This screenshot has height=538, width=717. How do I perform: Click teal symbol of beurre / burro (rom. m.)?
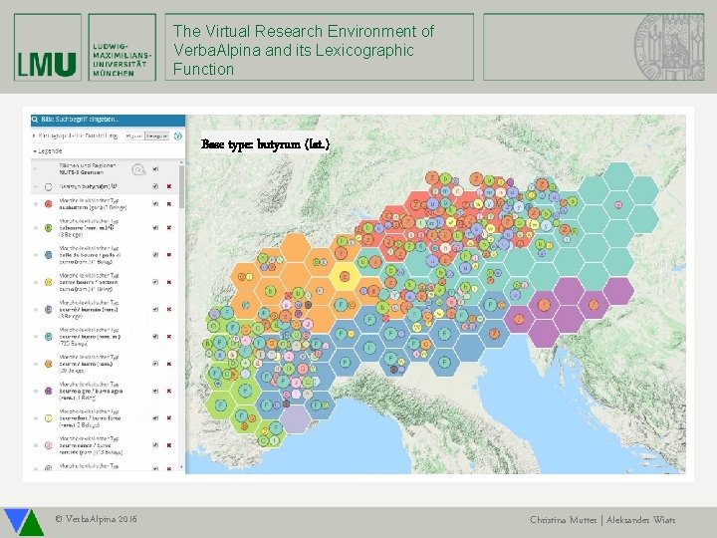[x=49, y=337]
